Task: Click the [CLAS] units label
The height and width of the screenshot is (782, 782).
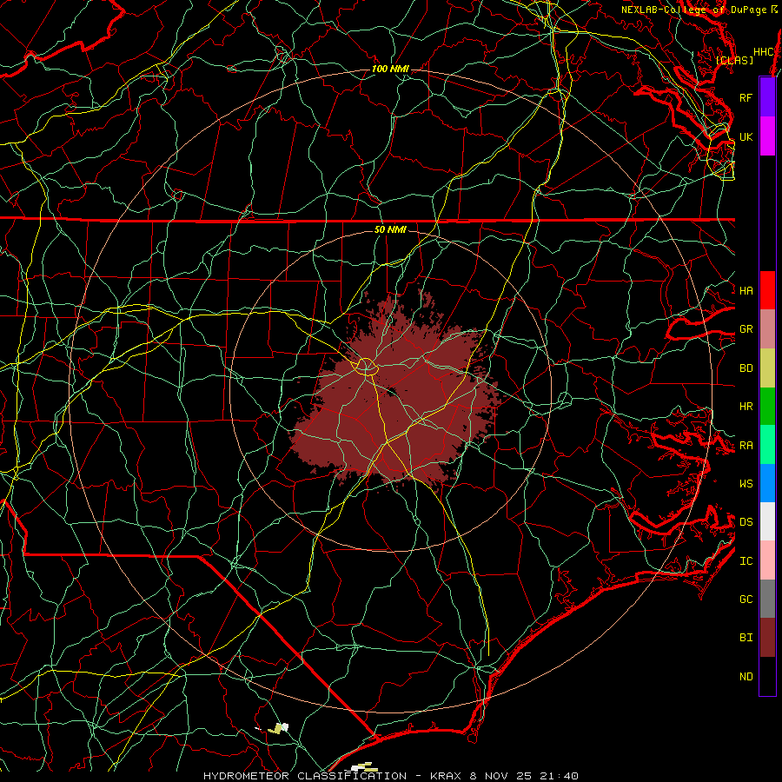Action: (x=734, y=60)
